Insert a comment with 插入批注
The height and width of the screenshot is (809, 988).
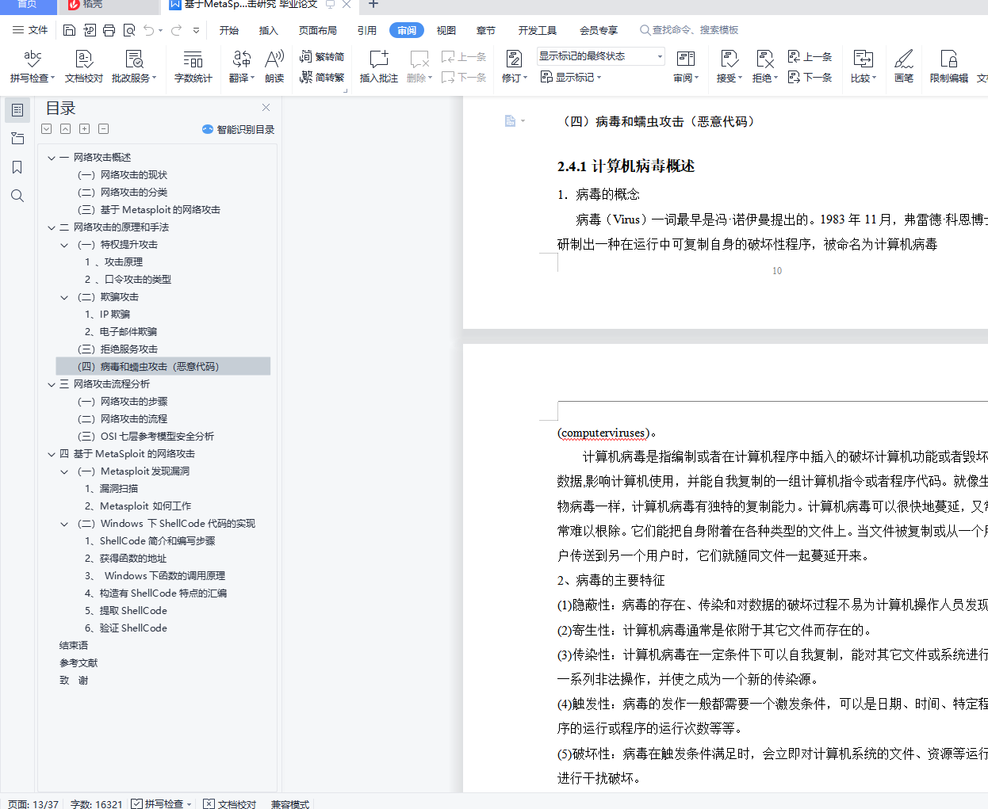pos(379,67)
